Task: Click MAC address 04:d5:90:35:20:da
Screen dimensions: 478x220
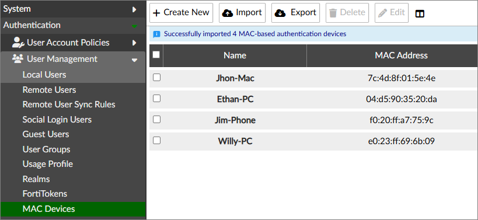Action: (402, 99)
